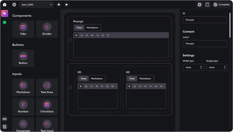Give a thumbs up

(59, 5)
